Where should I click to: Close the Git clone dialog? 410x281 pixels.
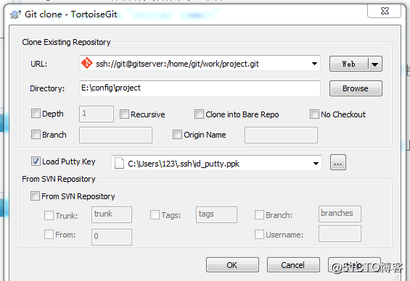(x=385, y=11)
